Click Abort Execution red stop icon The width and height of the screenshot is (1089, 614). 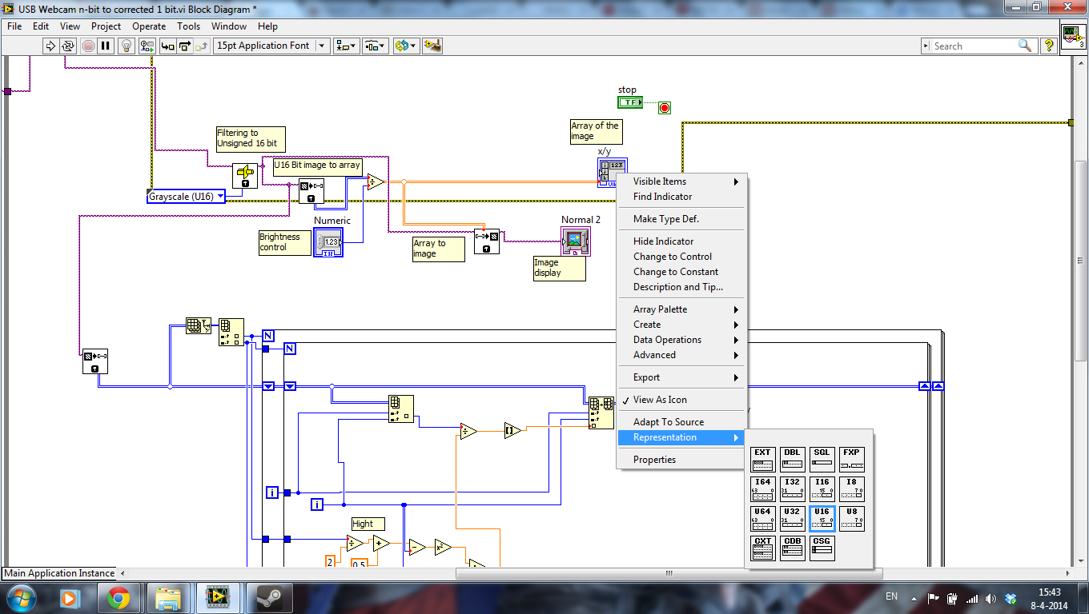tap(88, 46)
